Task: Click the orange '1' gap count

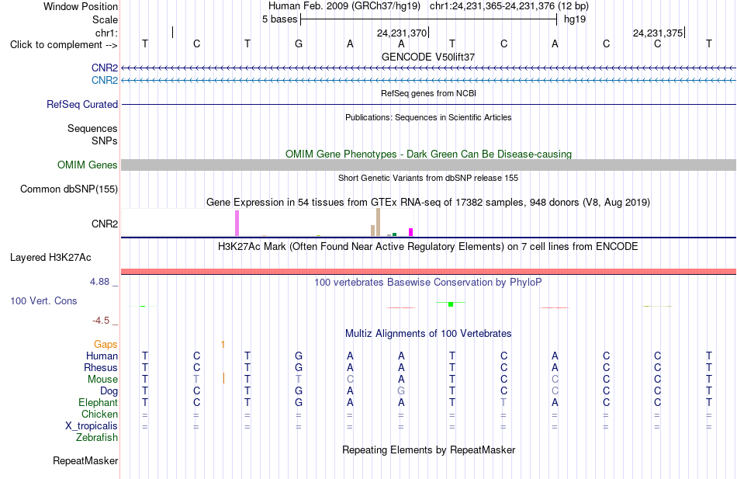Action: (223, 345)
